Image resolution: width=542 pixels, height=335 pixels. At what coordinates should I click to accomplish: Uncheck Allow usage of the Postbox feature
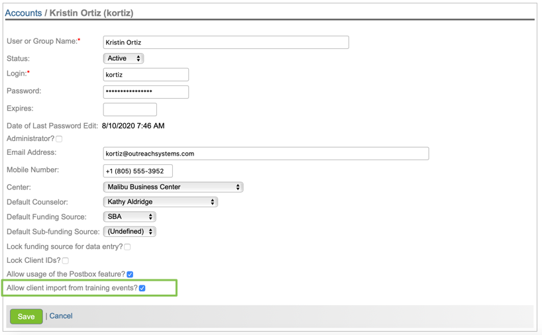click(x=130, y=274)
